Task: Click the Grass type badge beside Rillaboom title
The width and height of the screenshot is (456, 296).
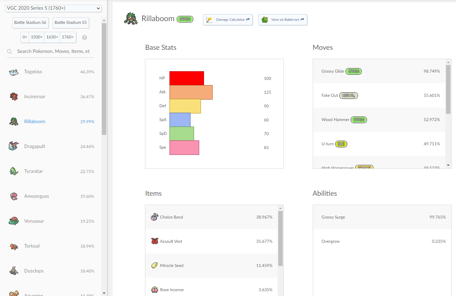Action: (185, 19)
